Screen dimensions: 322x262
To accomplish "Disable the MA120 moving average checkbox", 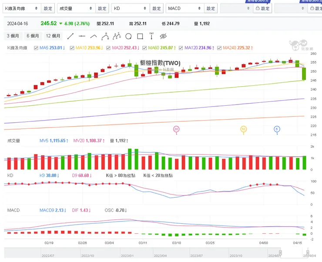I will [181, 48].
